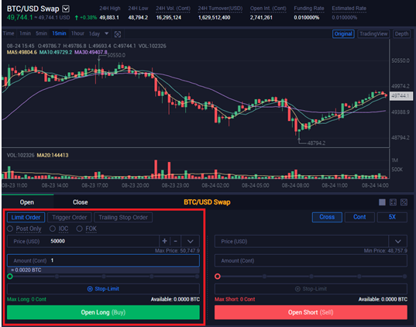Click short Amount (Cont) input field
Image resolution: width=416 pixels, height=327 pixels.
tap(311, 260)
